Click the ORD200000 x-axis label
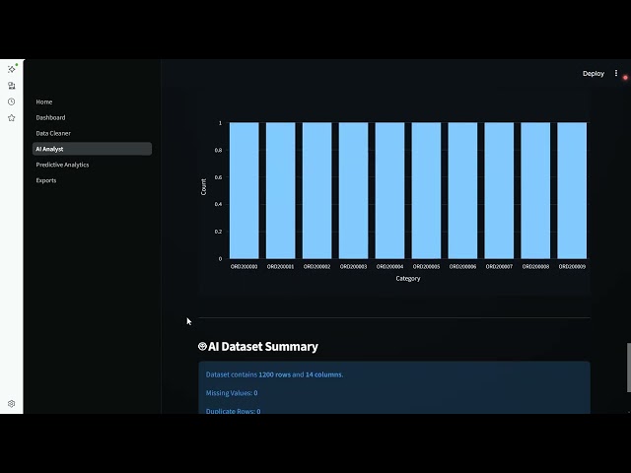The image size is (631, 473). coord(244,266)
